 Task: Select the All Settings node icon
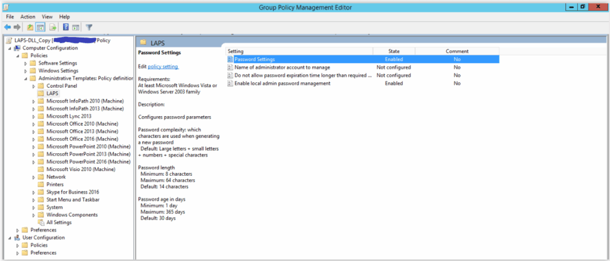point(41,222)
